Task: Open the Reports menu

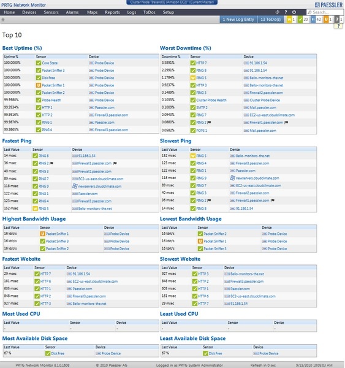Action: [x=112, y=12]
